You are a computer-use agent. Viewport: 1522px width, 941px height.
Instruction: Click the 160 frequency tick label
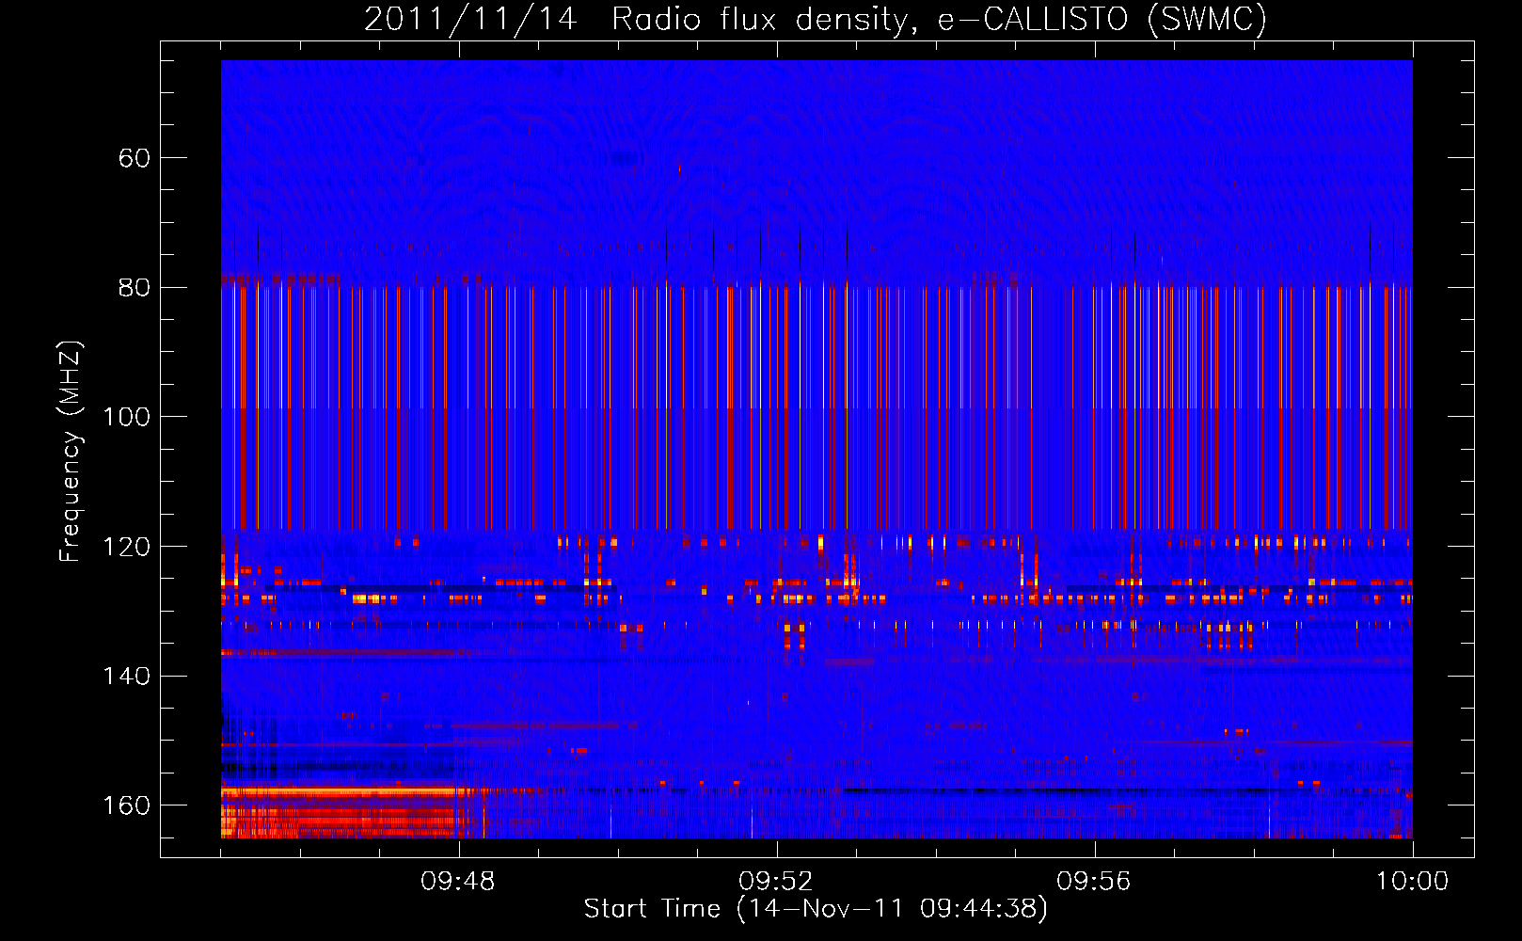[x=126, y=805]
